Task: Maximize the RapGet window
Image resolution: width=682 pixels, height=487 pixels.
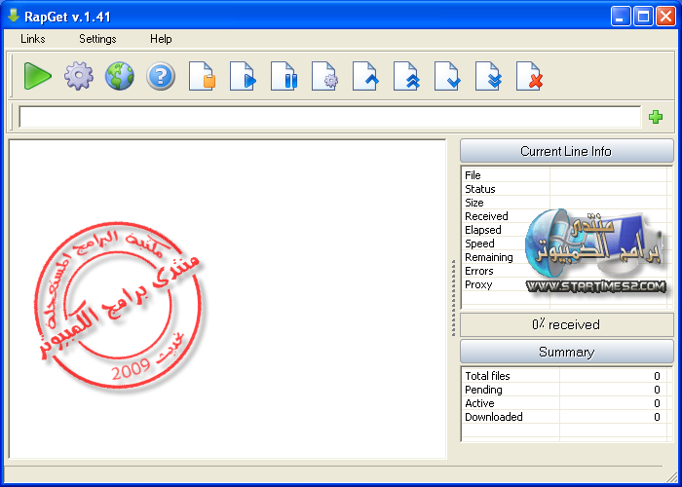Action: click(643, 17)
